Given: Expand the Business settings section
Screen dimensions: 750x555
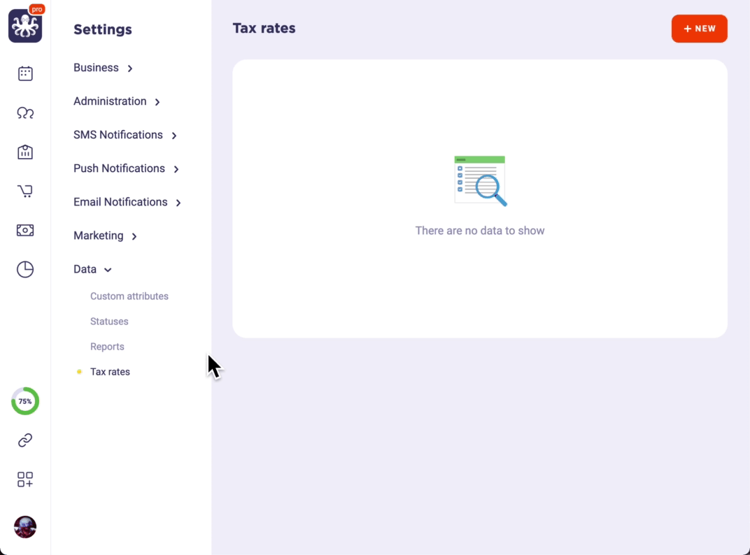Looking at the screenshot, I should click(103, 68).
